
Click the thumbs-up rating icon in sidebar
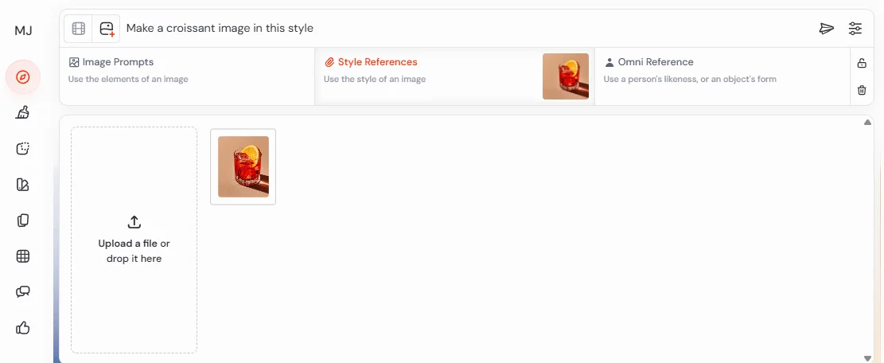point(22,327)
